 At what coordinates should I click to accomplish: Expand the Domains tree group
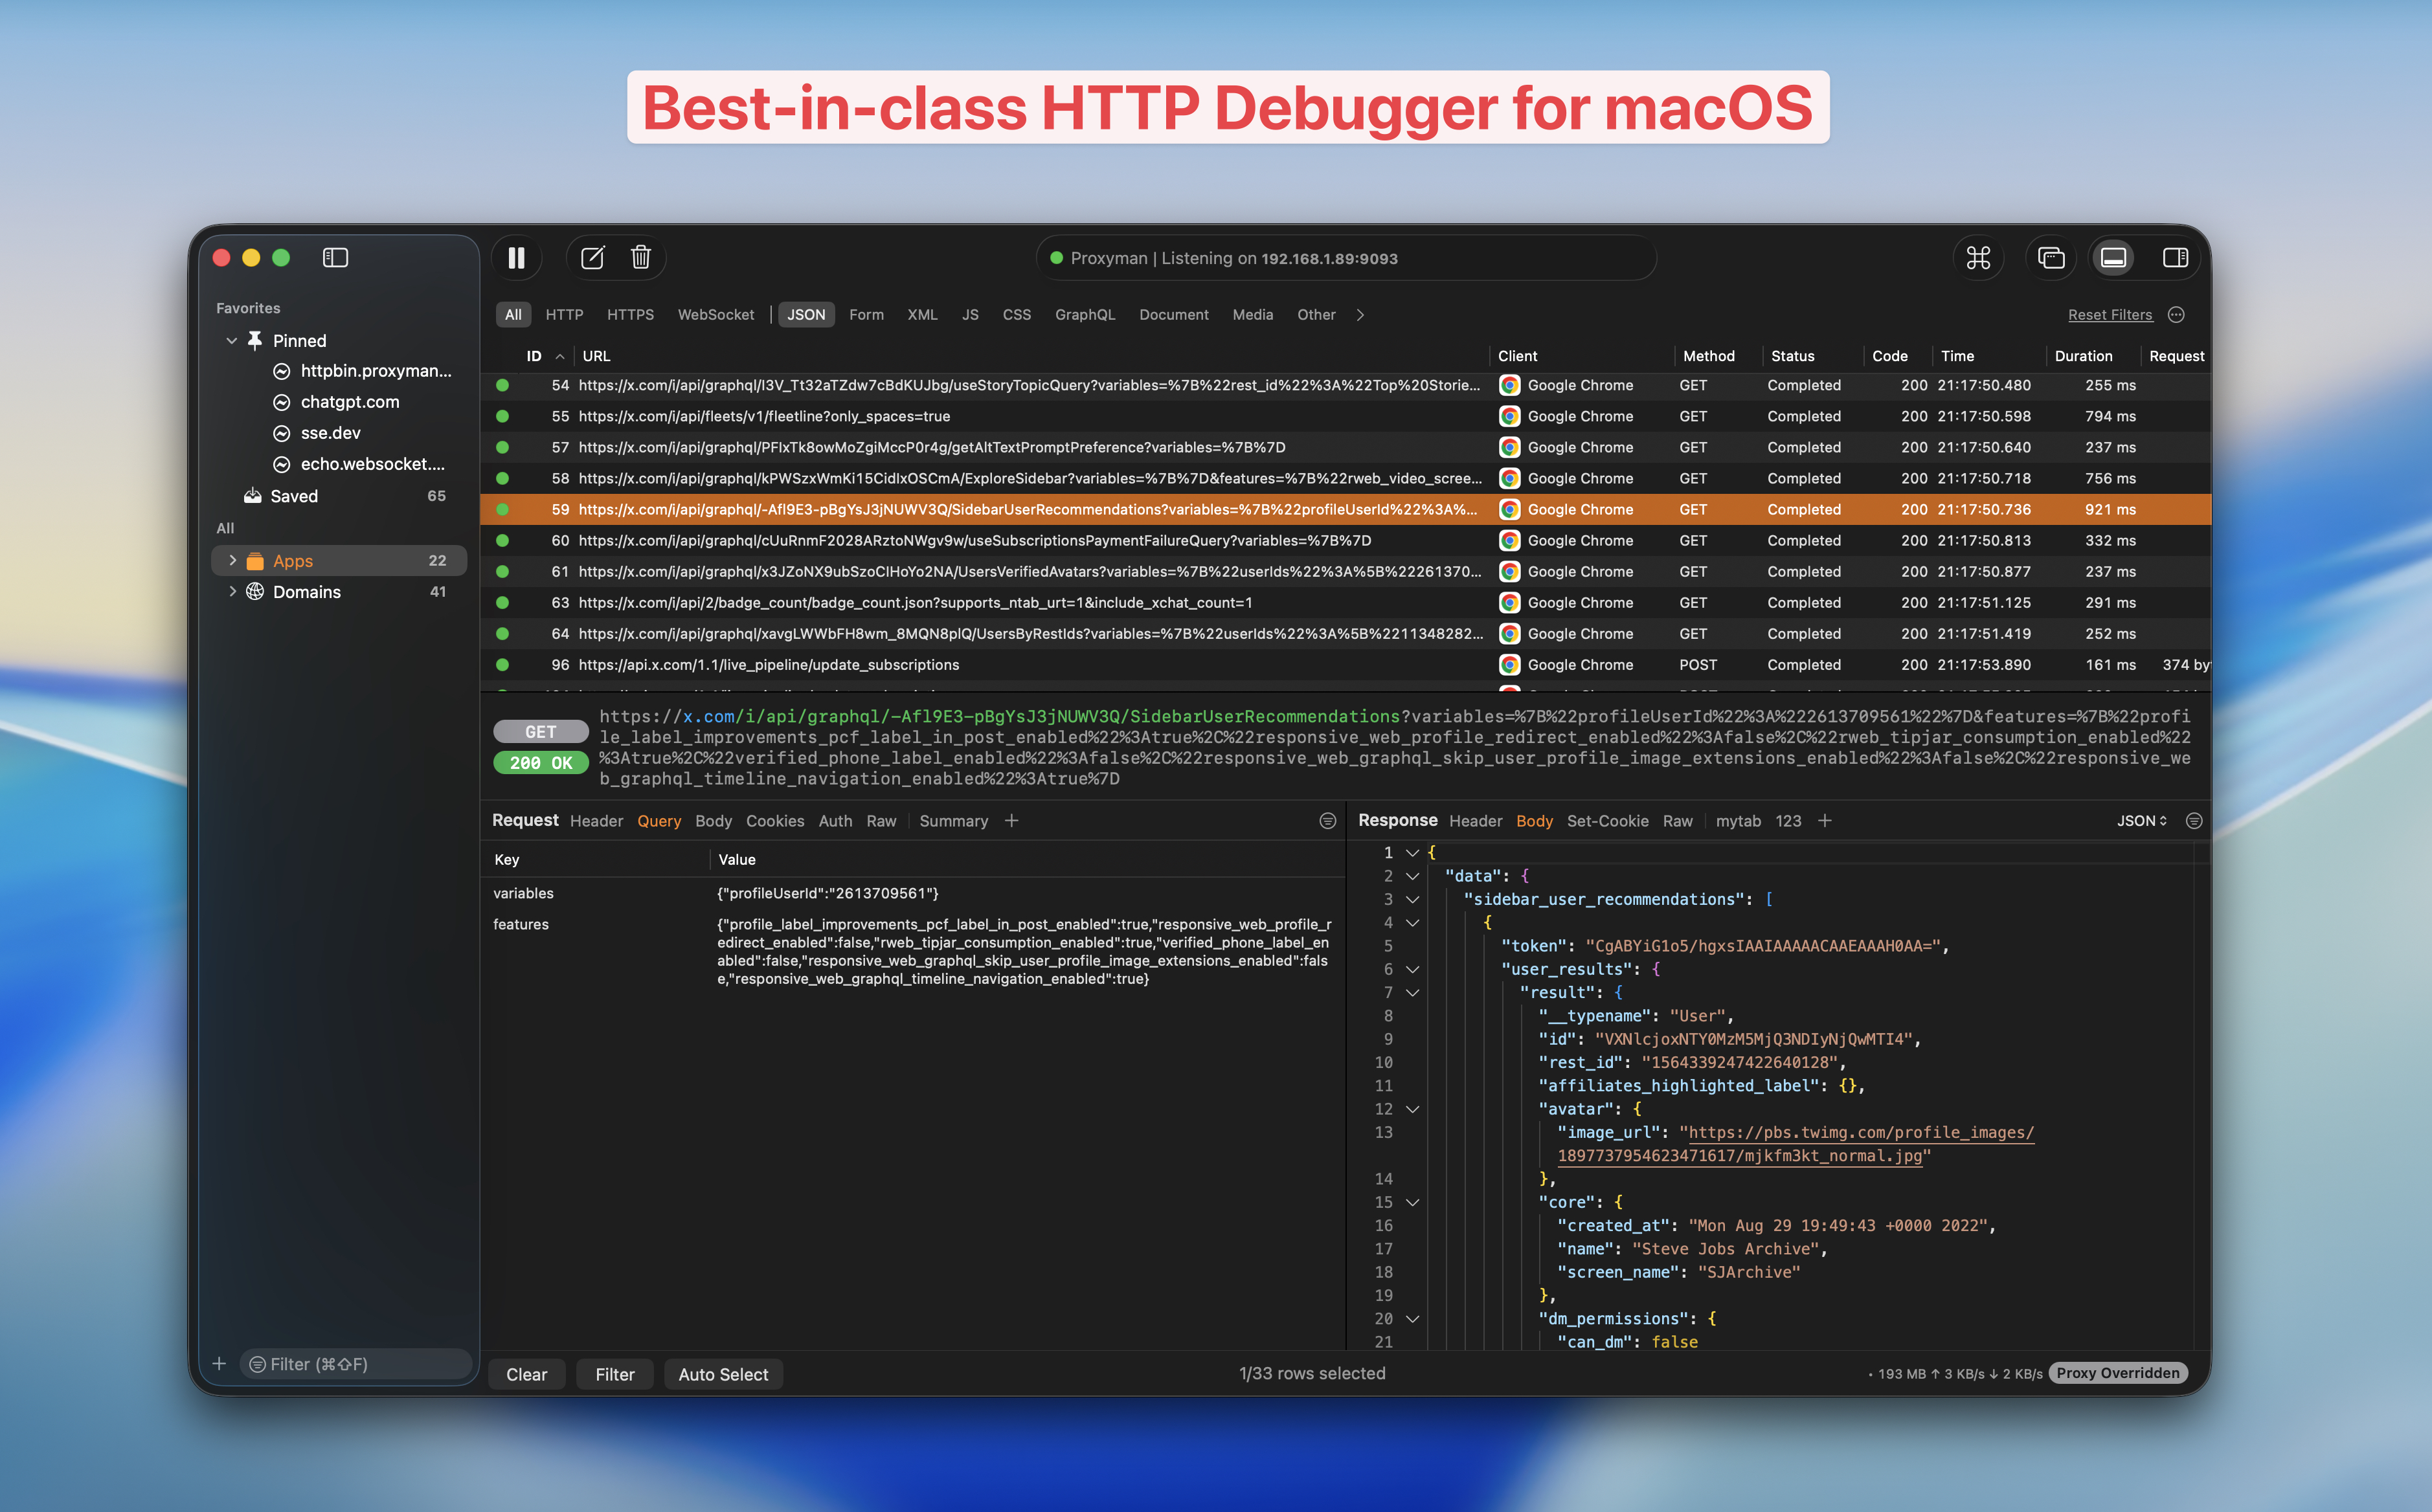[232, 592]
